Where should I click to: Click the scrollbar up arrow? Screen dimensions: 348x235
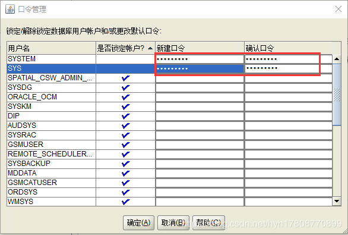coord(337,59)
